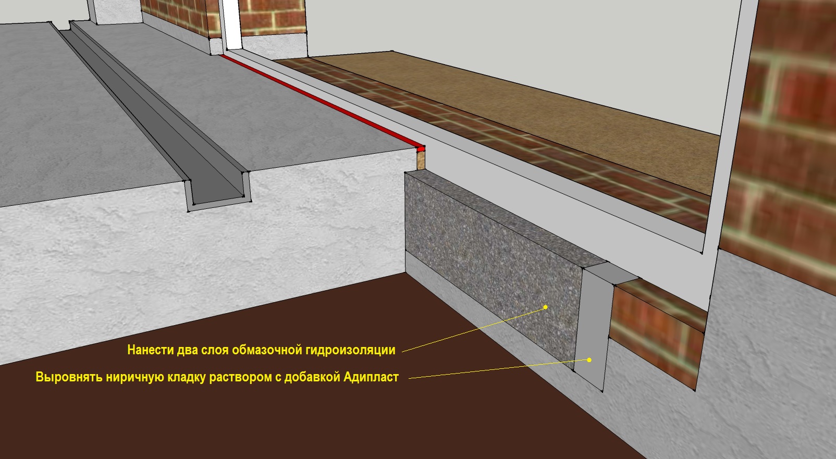Click the yellow dot on the gray strip

click(589, 359)
